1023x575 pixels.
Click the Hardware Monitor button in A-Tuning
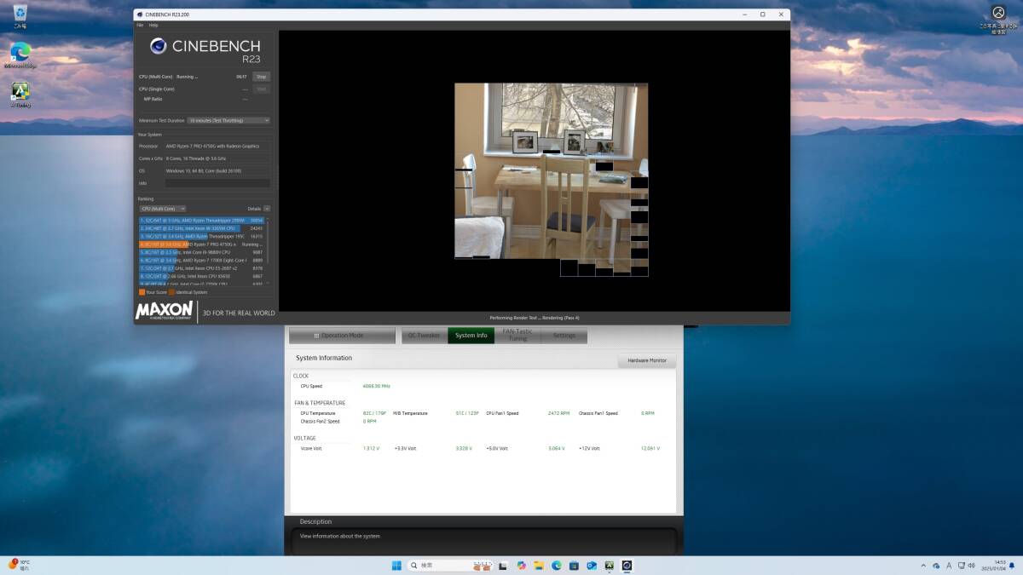(647, 361)
